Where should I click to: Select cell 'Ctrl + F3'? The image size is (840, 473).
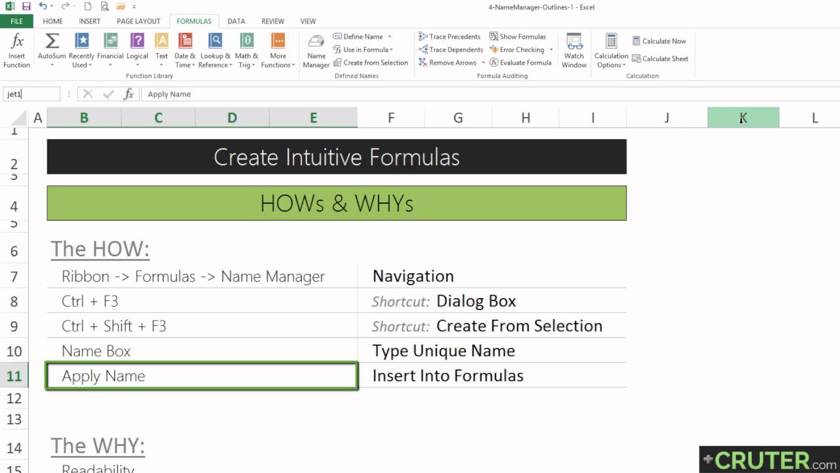(x=202, y=301)
